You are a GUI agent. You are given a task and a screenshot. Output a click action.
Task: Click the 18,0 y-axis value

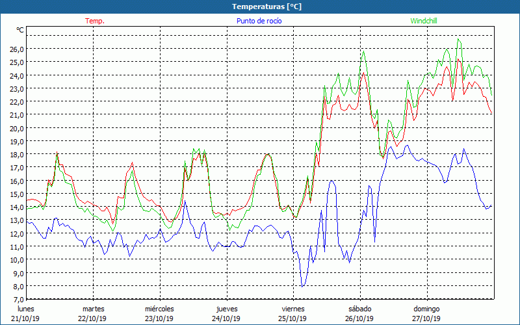coord(17,155)
